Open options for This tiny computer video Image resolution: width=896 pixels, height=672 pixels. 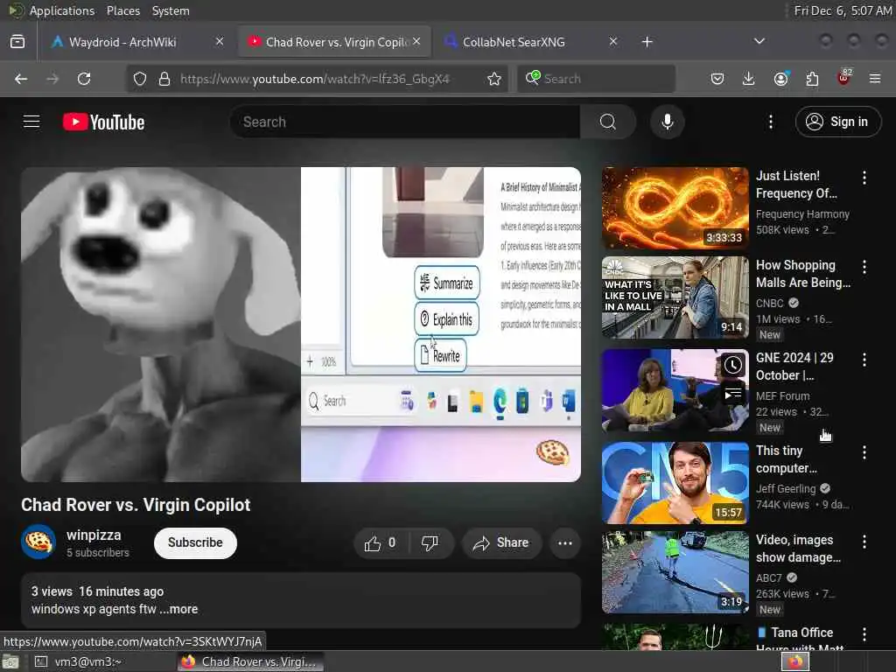click(x=864, y=452)
